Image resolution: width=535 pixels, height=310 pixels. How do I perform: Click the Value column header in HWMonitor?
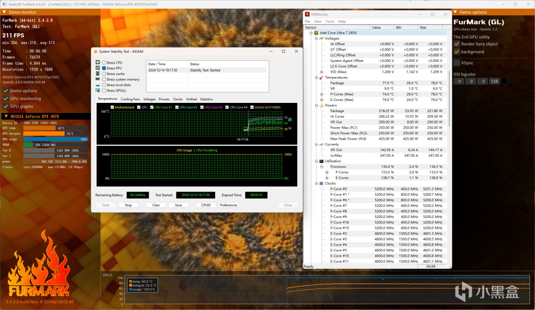[382, 27]
